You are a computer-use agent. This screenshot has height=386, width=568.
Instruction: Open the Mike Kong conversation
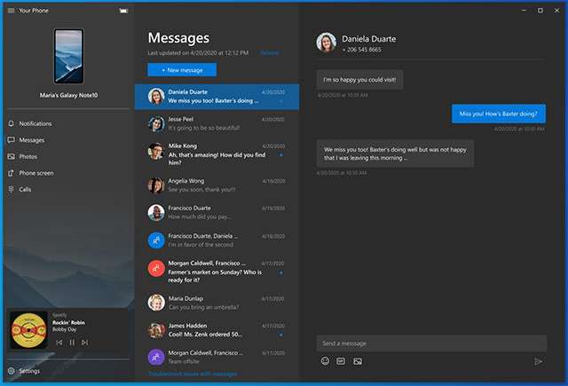[217, 154]
